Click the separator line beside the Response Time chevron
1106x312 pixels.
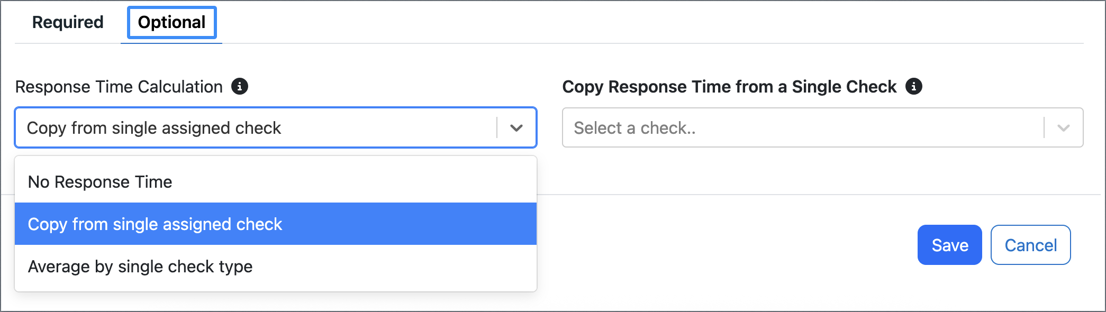[x=497, y=127]
